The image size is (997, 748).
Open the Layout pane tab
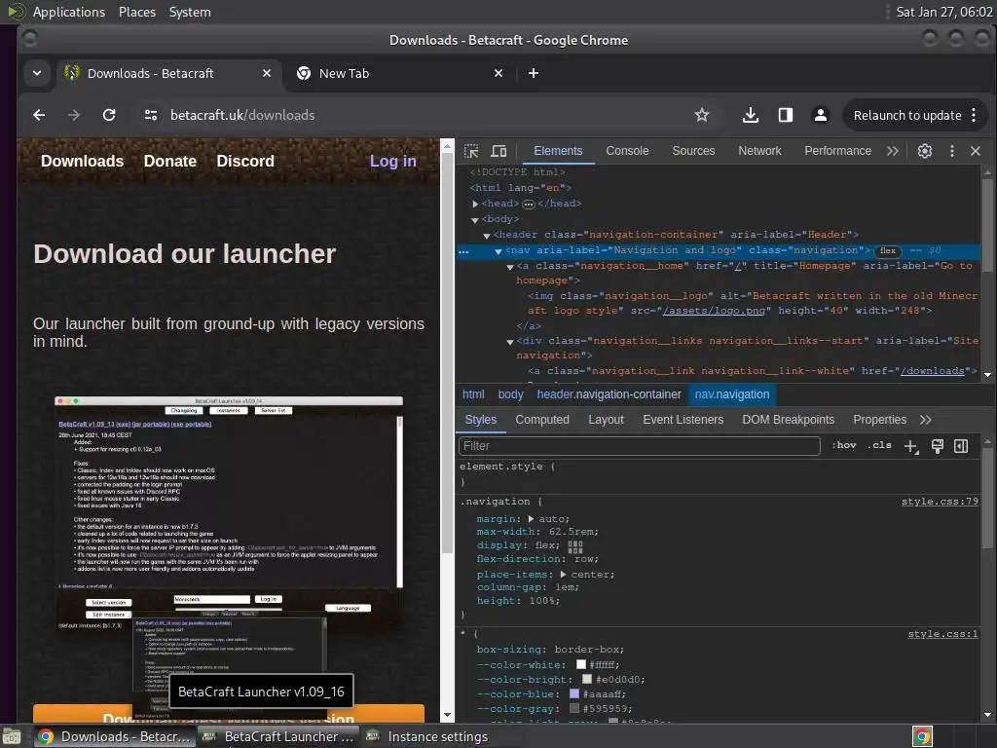pyautogui.click(x=606, y=420)
